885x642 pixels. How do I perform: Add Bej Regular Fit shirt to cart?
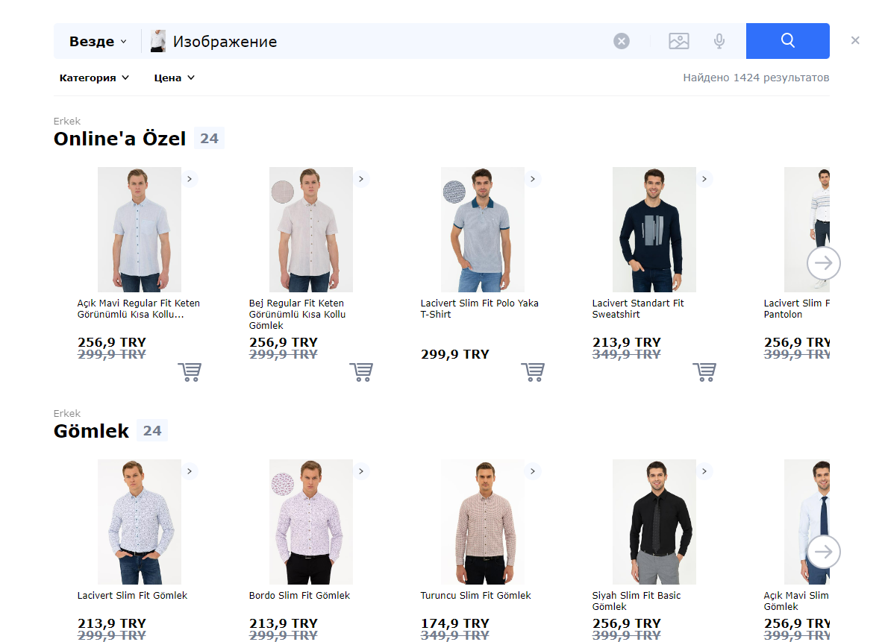pos(361,371)
